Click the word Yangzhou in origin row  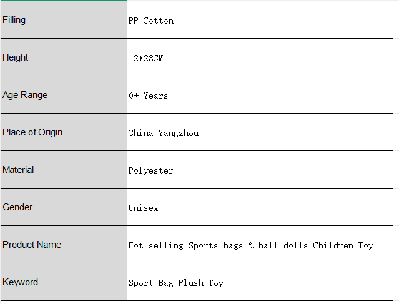pyautogui.click(x=179, y=133)
